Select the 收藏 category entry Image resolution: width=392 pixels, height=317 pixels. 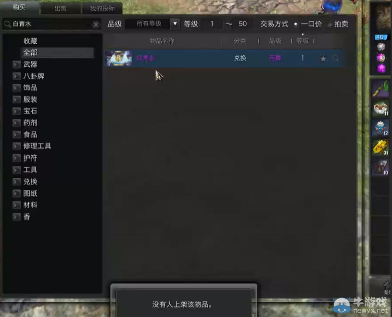point(31,41)
